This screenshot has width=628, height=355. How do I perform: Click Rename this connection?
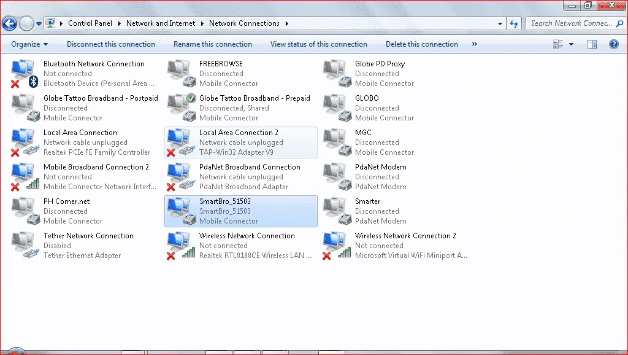pos(213,44)
